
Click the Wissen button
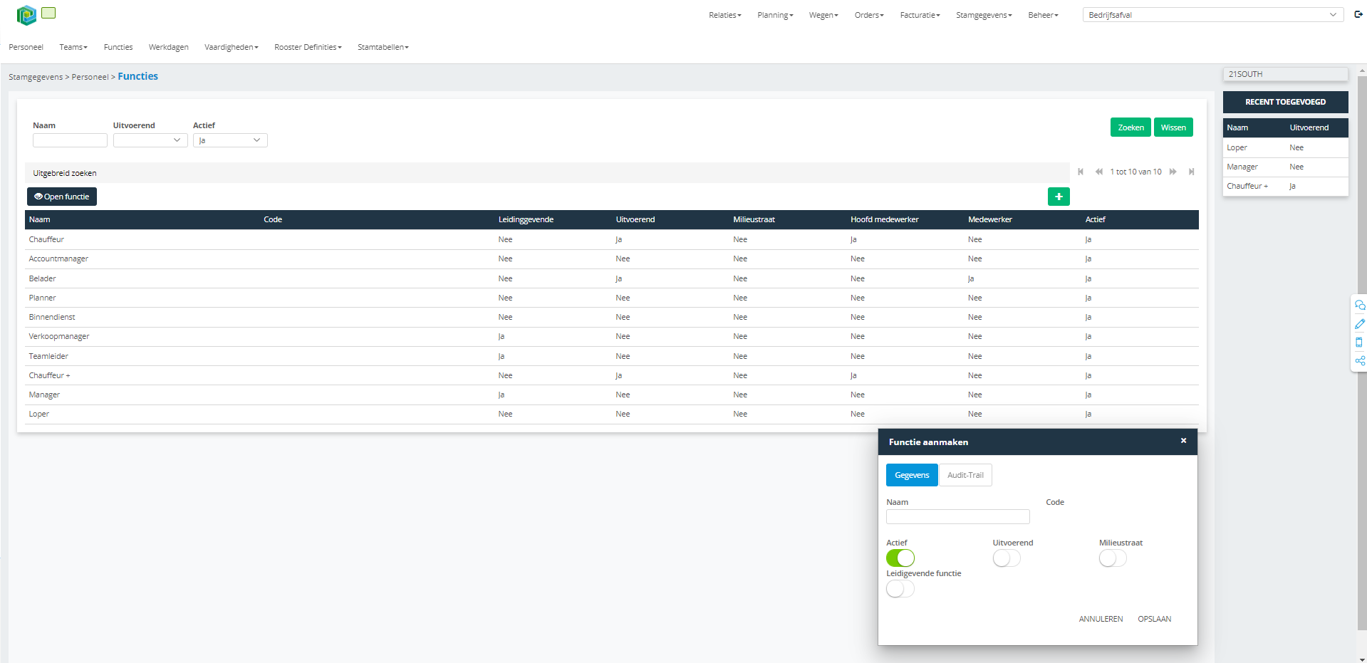click(x=1173, y=127)
